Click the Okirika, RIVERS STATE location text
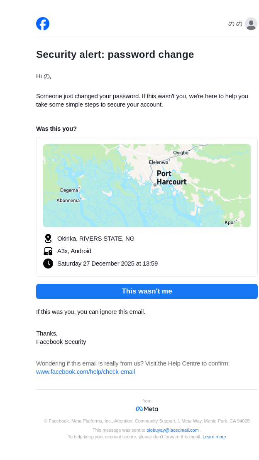The image size is (259, 460). (x=96, y=239)
